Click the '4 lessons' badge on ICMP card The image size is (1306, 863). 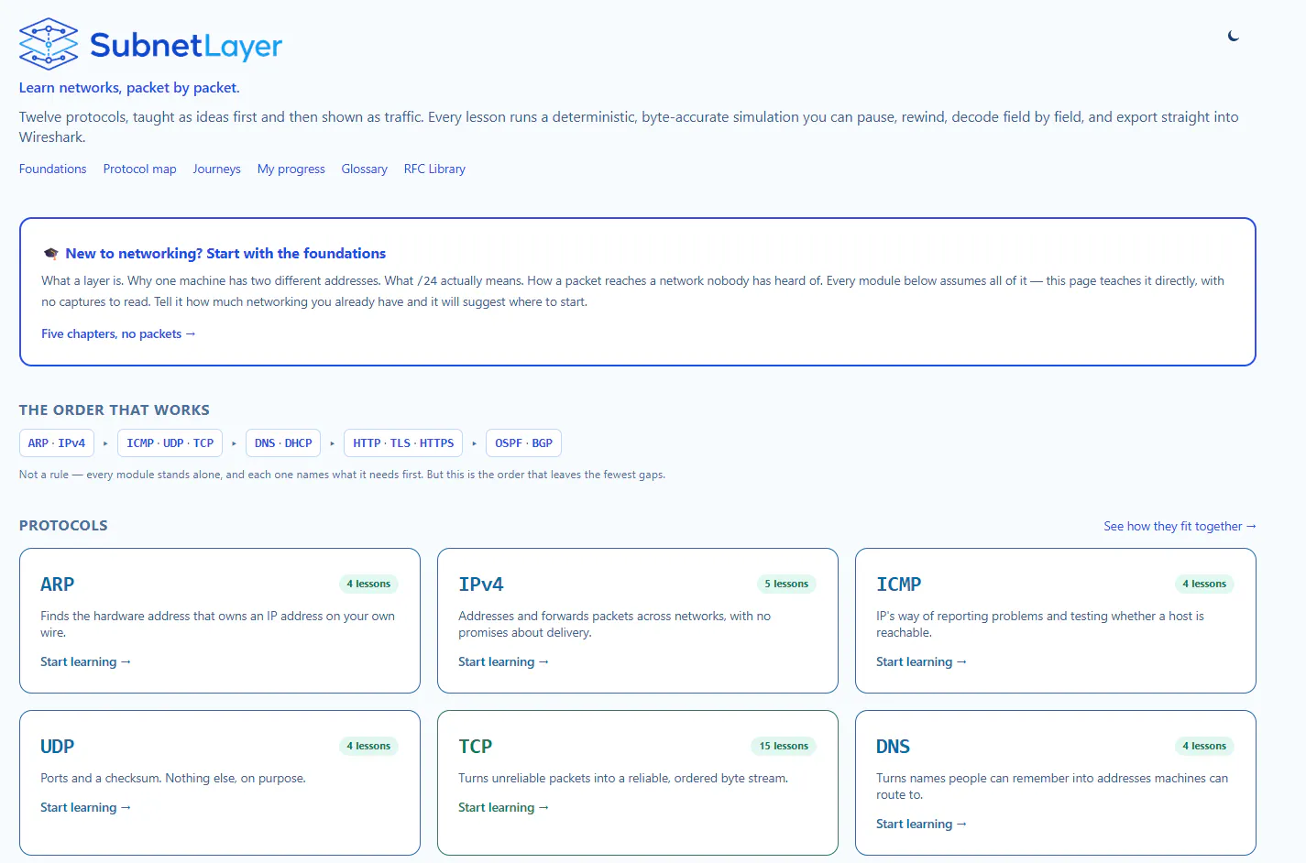pos(1204,584)
